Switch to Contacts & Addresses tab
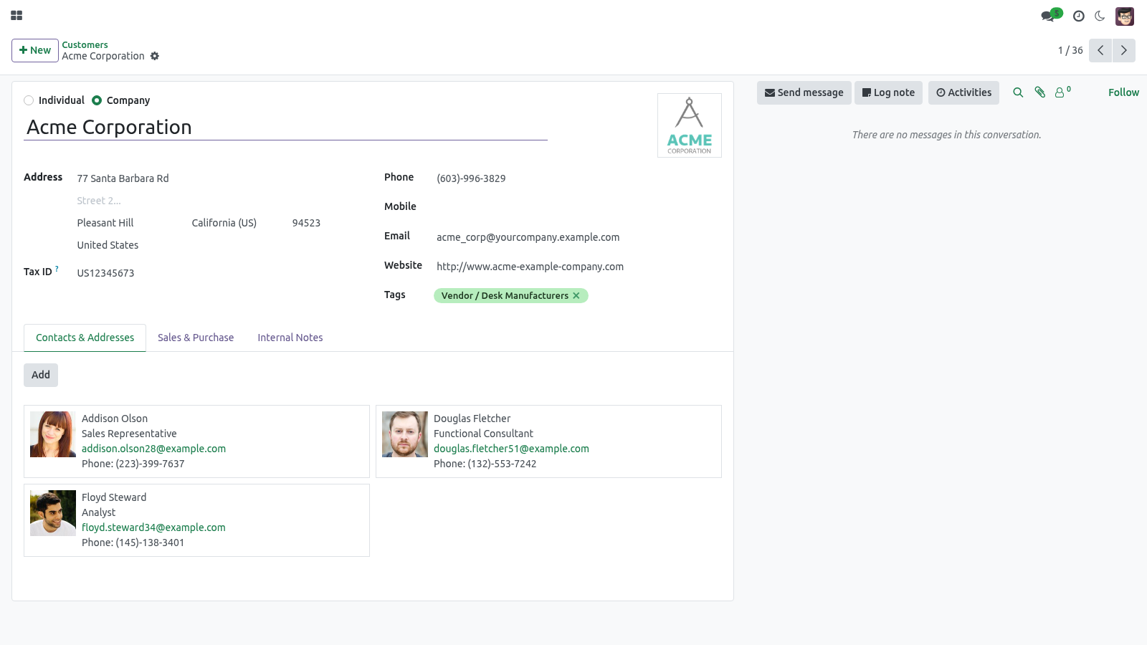 click(x=85, y=338)
